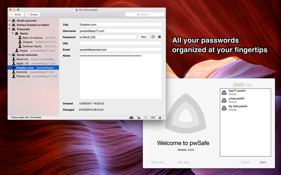Collapse the Banks subgroup
The width and height of the screenshot is (281, 175).
click(x=13, y=34)
